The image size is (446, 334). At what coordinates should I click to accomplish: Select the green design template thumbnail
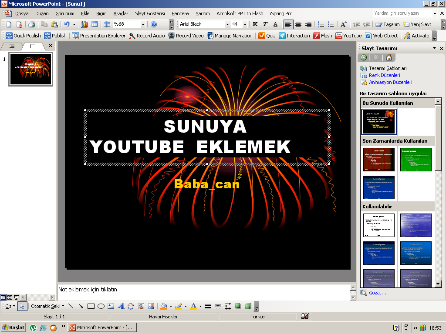coord(416,160)
